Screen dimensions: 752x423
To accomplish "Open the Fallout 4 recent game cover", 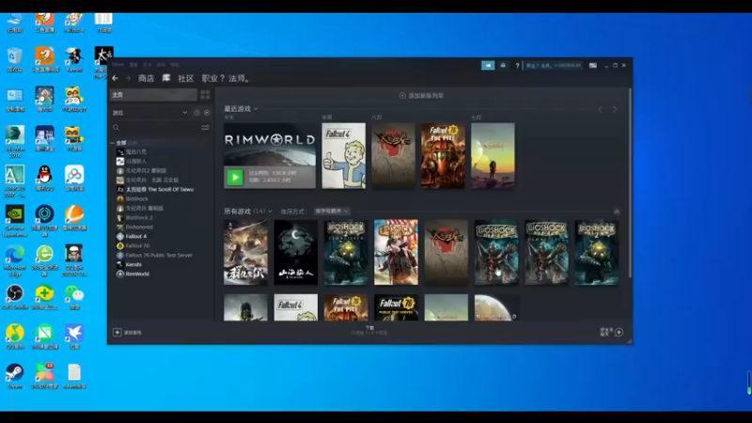I will 343,156.
